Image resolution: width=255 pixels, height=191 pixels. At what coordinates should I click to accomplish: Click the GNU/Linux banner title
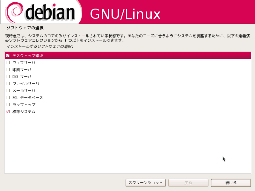coord(125,14)
